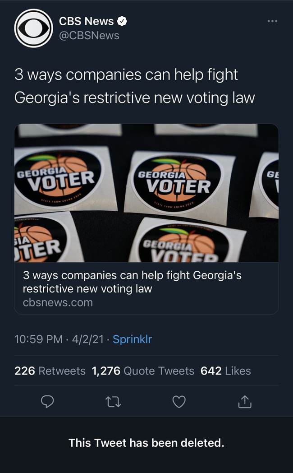Open the CBS News profile avatar

pyautogui.click(x=33, y=28)
